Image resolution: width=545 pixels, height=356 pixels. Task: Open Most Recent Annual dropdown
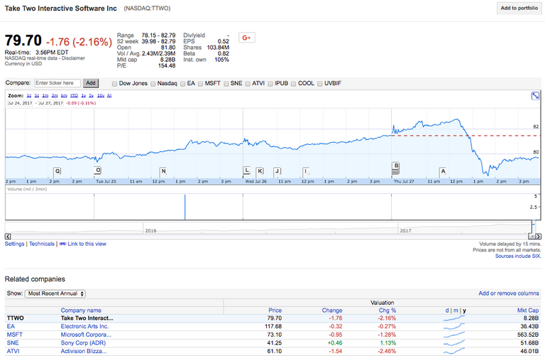pos(55,293)
